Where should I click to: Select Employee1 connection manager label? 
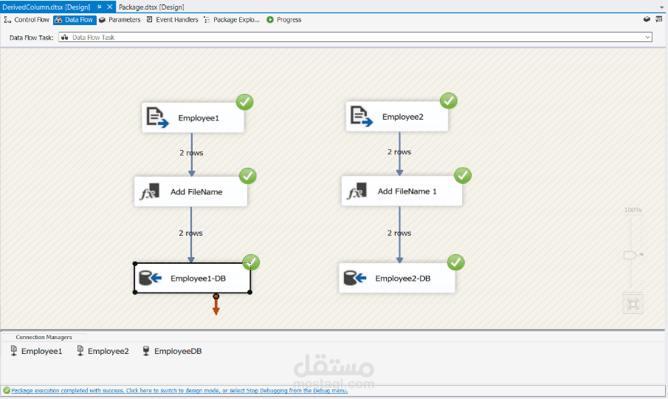pos(42,351)
